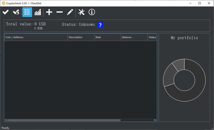Click the horizontal scrollbar left arrow
Image resolution: width=214 pixels, height=130 pixels.
[6, 120]
